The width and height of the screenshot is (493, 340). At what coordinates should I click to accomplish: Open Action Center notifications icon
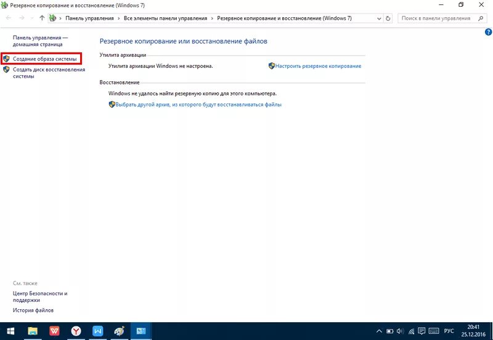pyautogui.click(x=422, y=331)
